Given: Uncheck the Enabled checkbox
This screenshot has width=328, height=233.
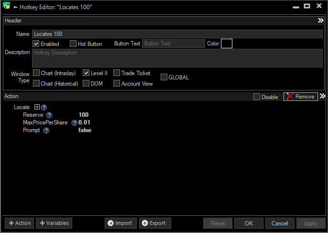Looking at the screenshot, I should (36, 44).
